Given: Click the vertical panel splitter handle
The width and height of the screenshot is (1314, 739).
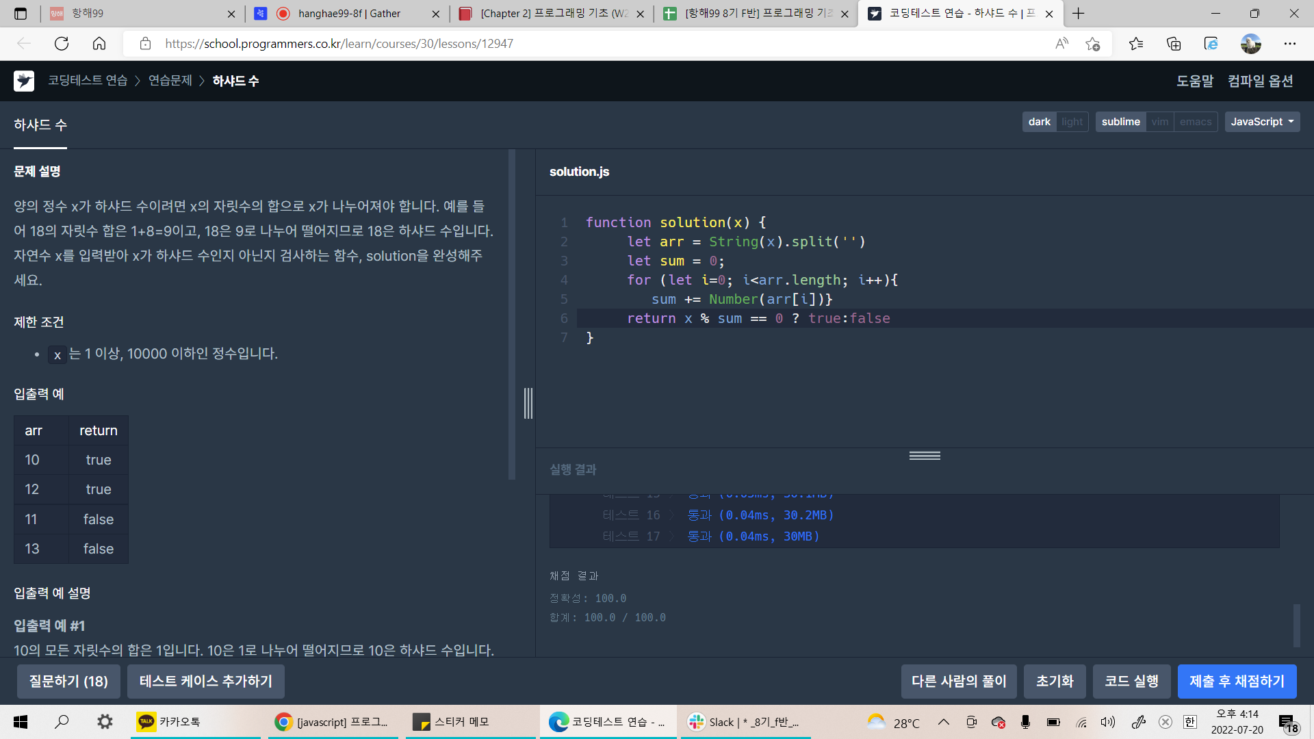Looking at the screenshot, I should pos(528,403).
